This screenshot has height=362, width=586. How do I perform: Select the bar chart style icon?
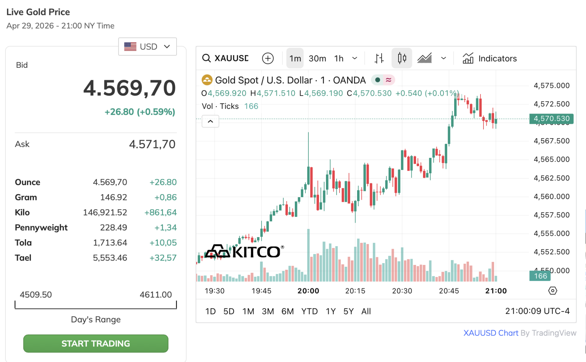pos(379,58)
